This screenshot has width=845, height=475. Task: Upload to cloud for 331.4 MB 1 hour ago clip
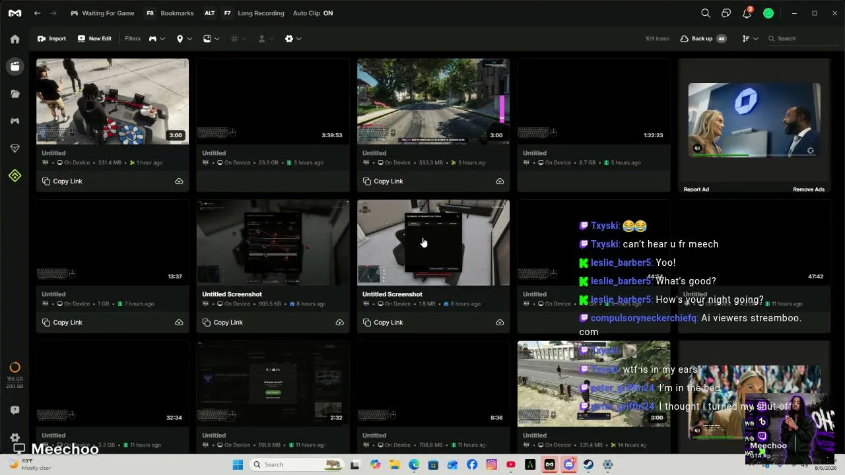(x=179, y=181)
